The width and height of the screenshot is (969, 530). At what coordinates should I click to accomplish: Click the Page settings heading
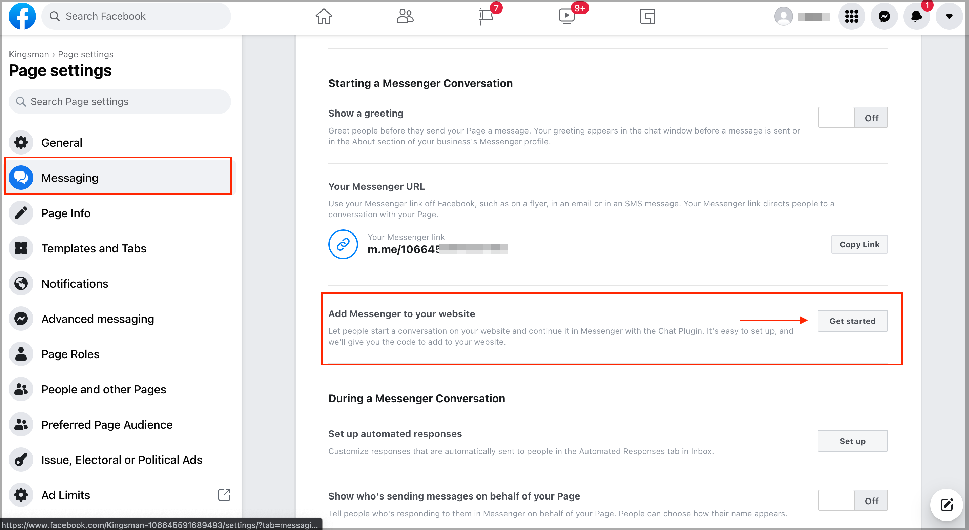(x=60, y=70)
